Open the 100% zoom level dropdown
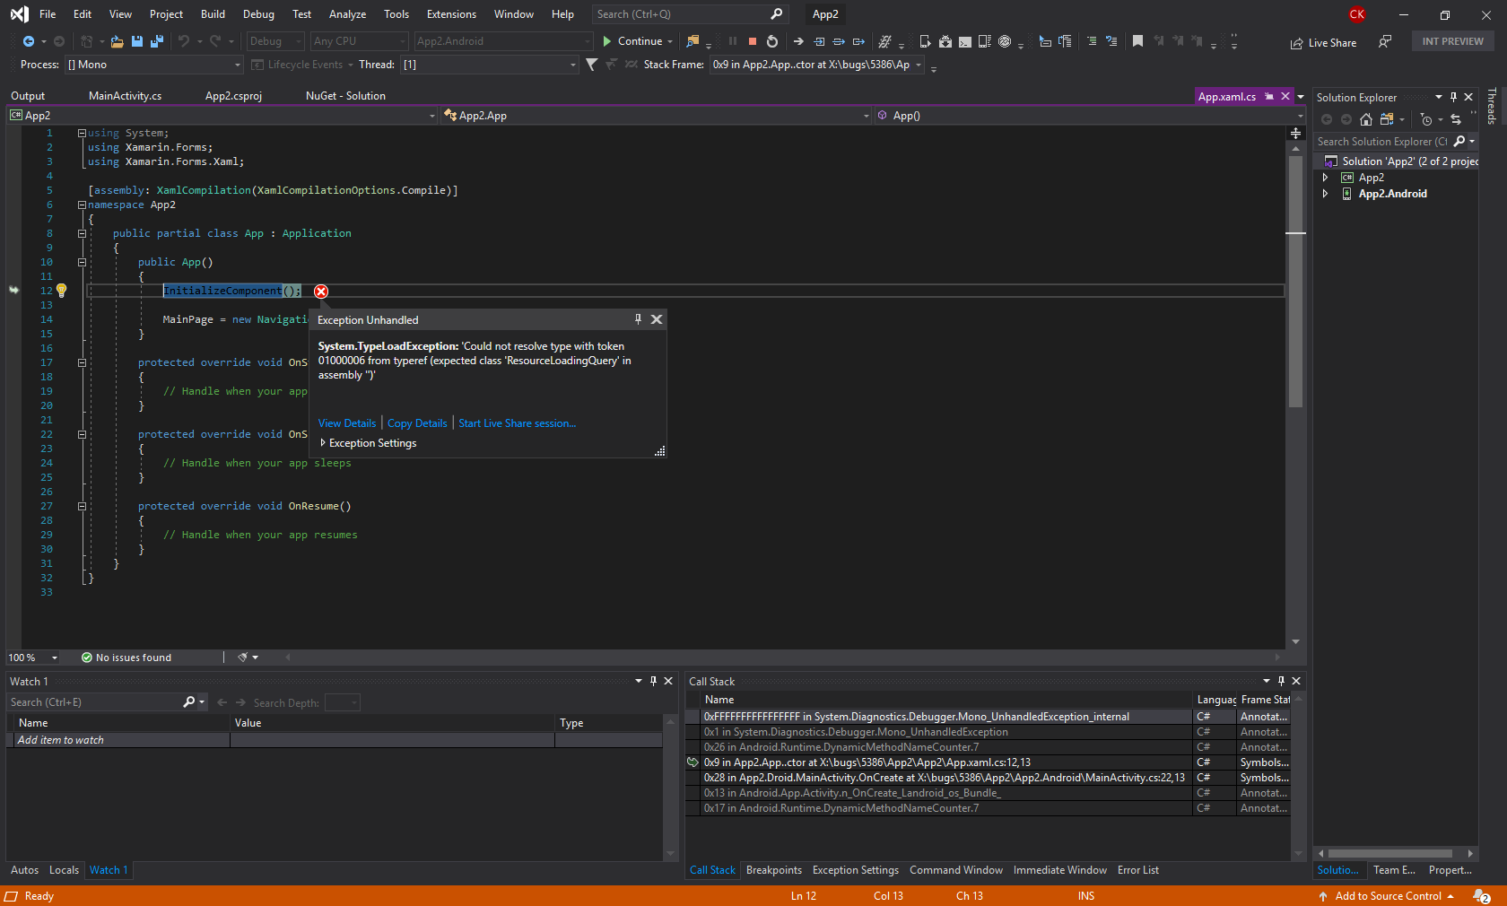1507x906 pixels. pos(33,658)
